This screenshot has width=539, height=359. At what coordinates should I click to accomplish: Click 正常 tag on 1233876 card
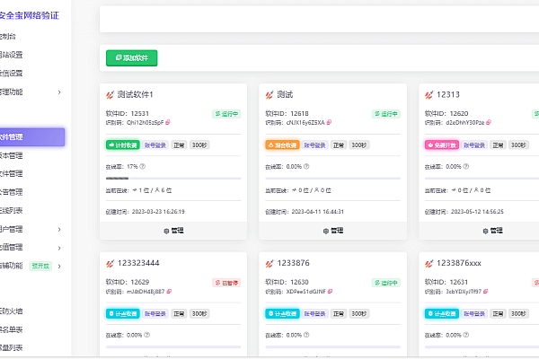339,313
